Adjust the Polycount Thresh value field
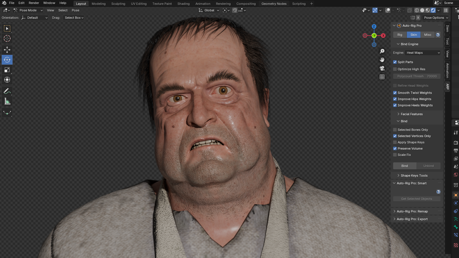Viewport: 459px width, 258px height. [x=417, y=76]
